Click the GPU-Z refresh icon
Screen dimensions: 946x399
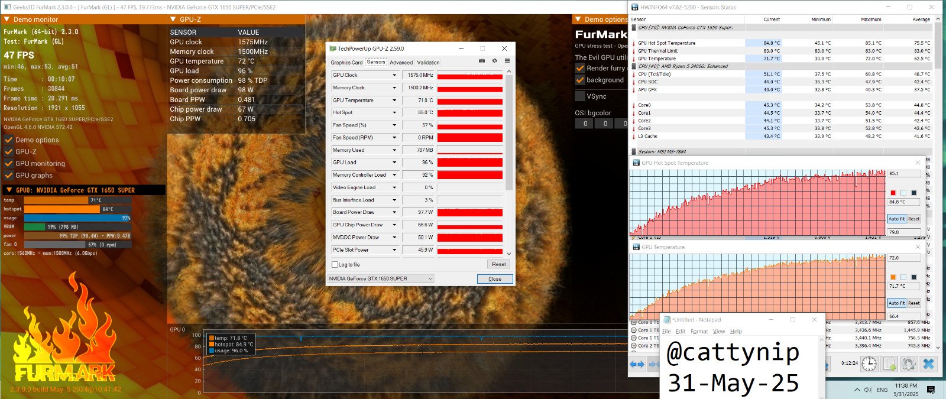coord(495,61)
